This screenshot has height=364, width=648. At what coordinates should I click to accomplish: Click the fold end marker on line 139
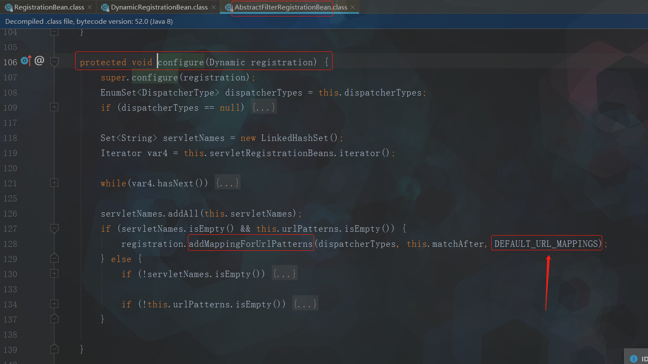(54, 348)
